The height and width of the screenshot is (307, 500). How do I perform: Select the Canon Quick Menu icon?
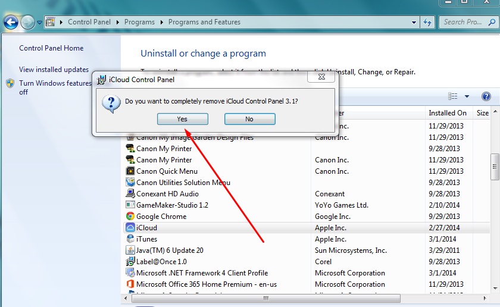coord(130,171)
